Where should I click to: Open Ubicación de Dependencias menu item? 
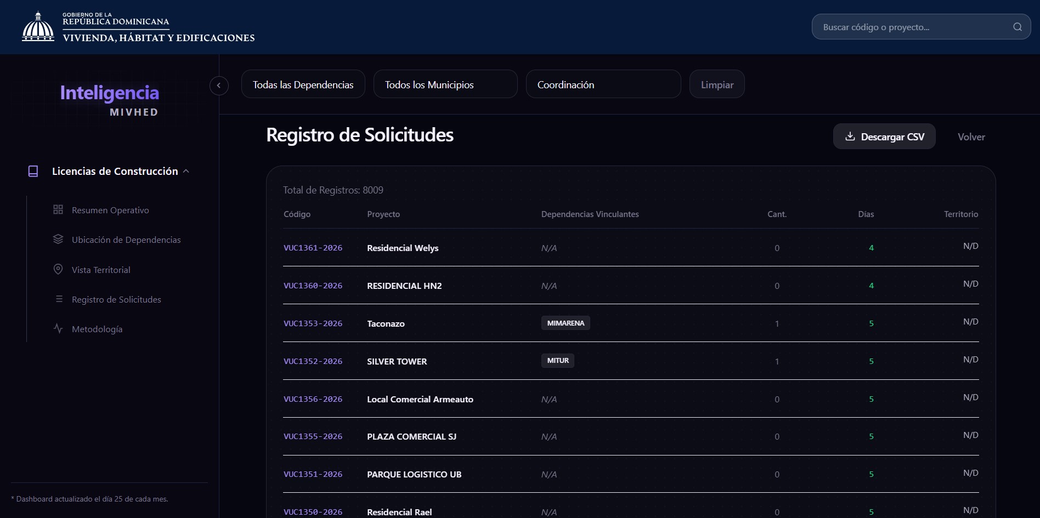coord(126,240)
